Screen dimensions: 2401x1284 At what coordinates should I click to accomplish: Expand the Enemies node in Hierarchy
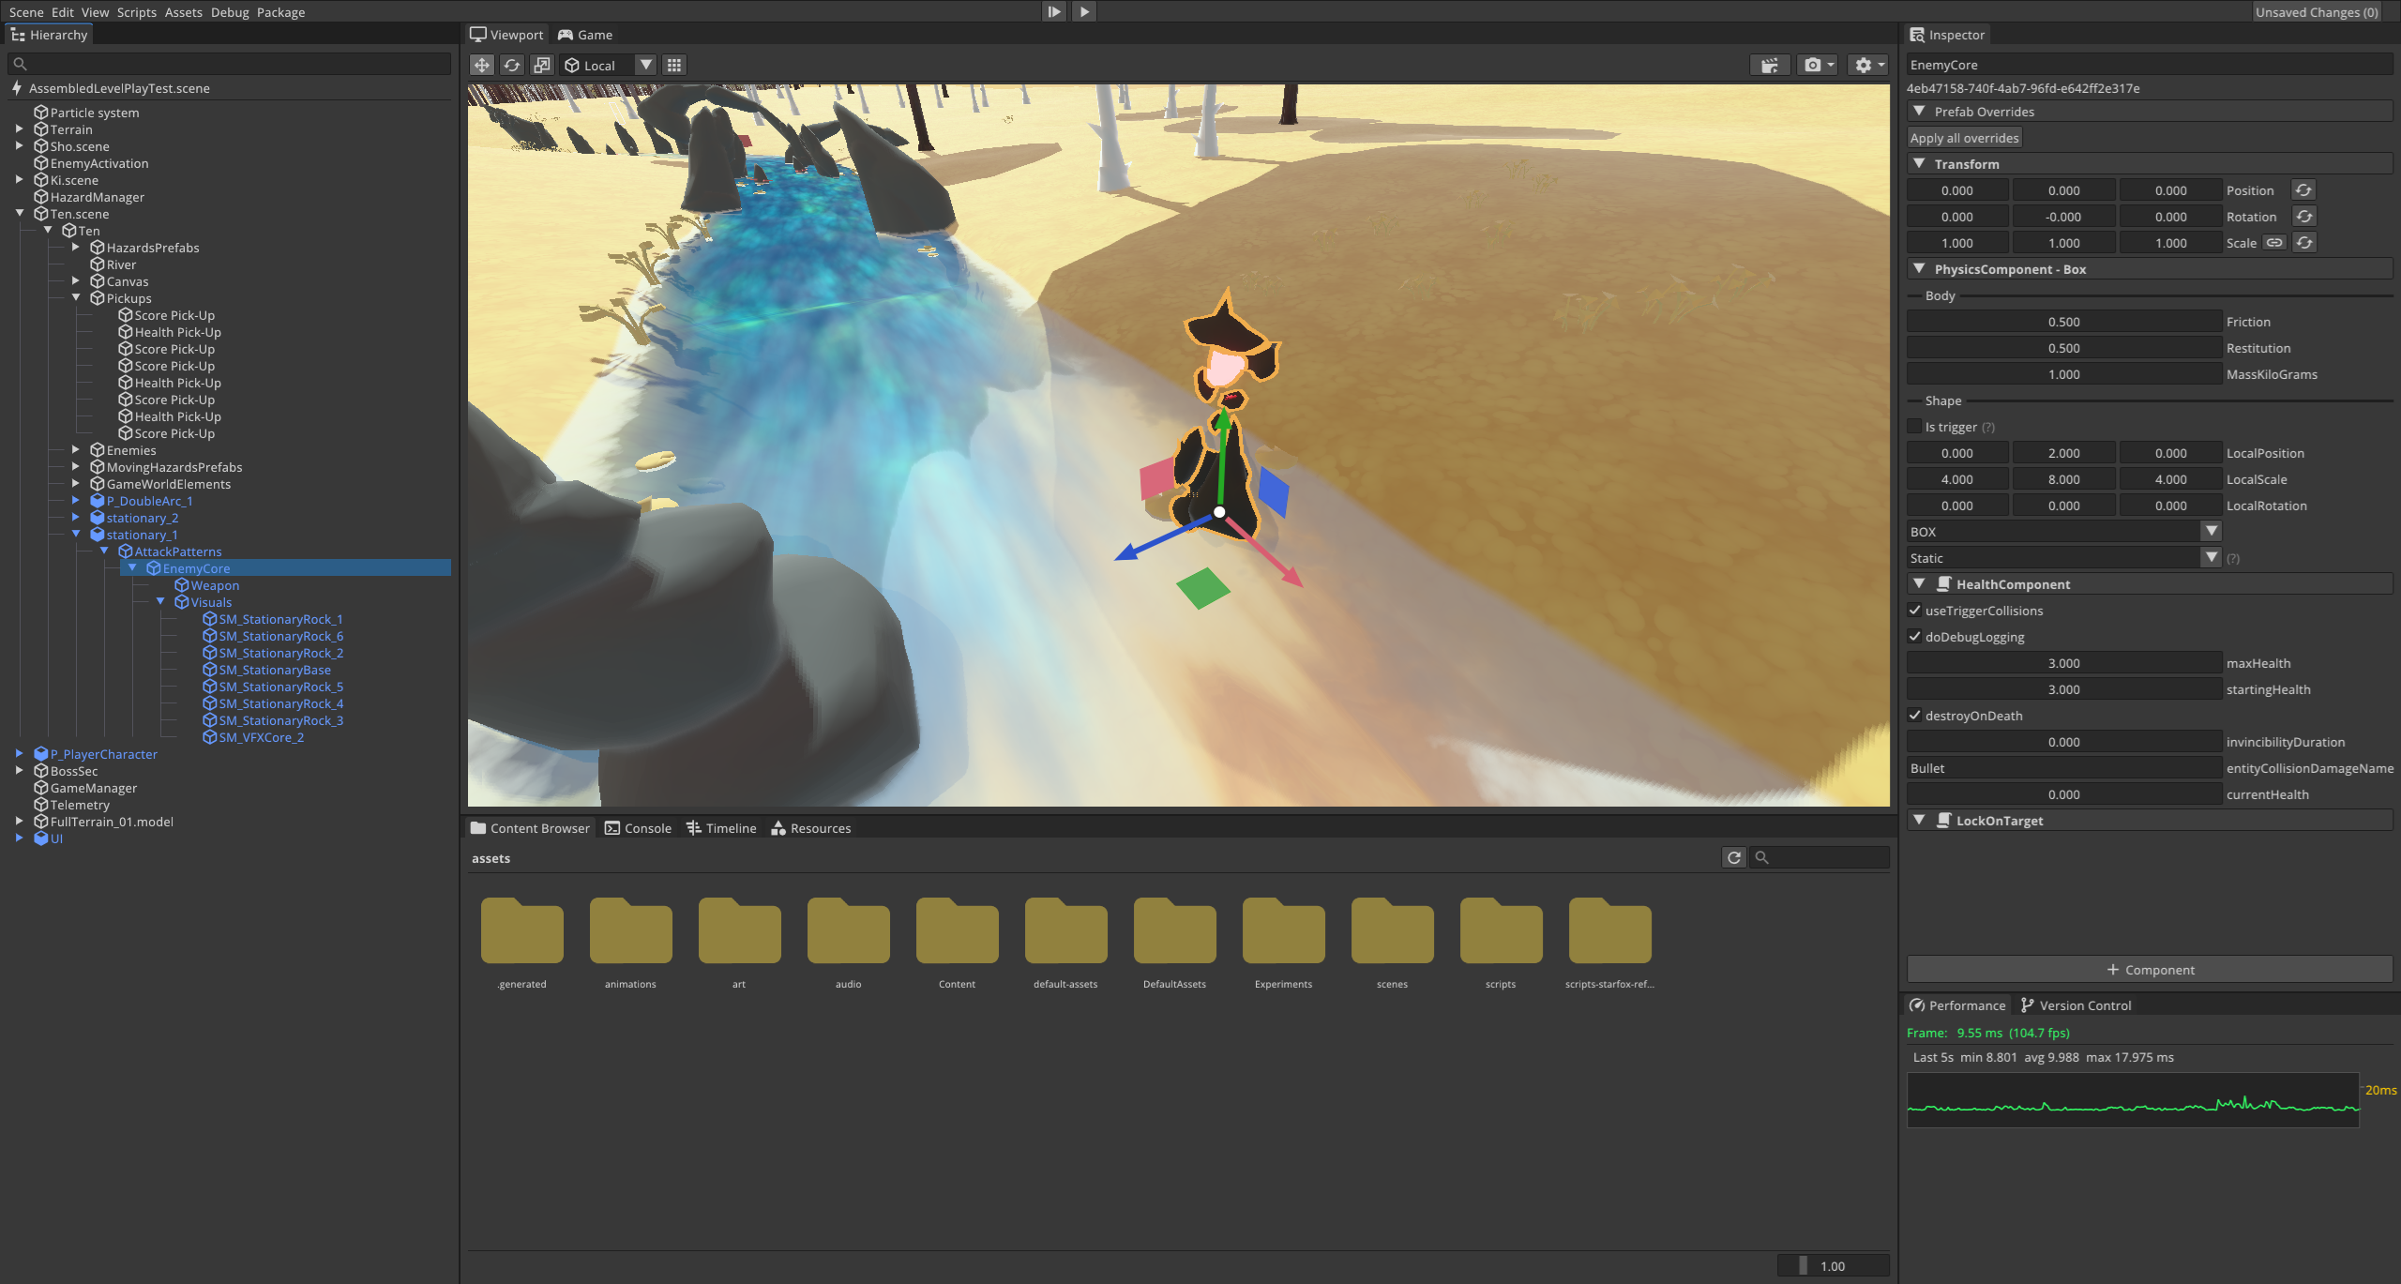(x=76, y=450)
